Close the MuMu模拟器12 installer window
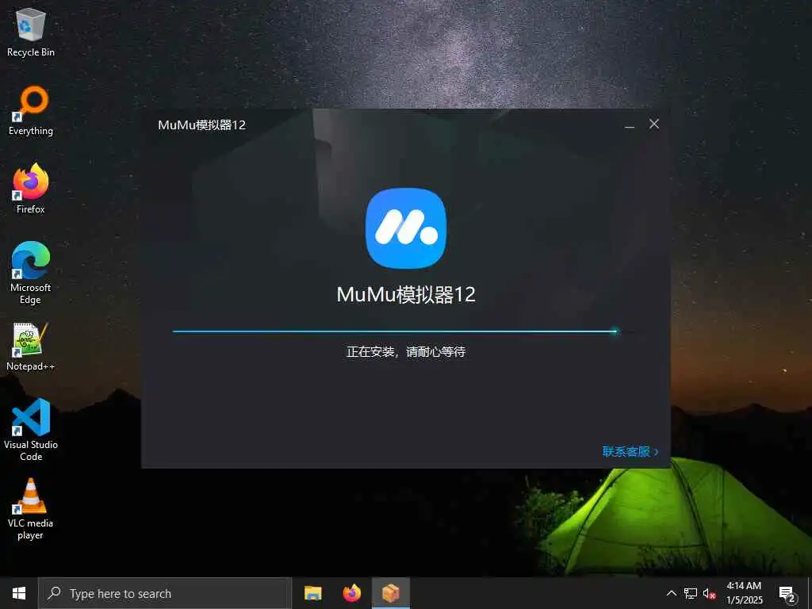The image size is (812, 609). click(654, 124)
